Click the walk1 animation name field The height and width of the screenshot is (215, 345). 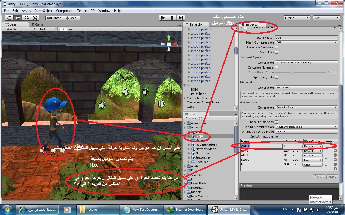[x=261, y=146]
